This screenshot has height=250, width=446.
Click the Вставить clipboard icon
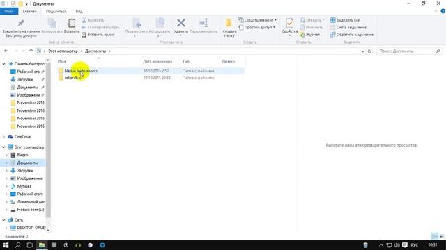tap(72, 23)
